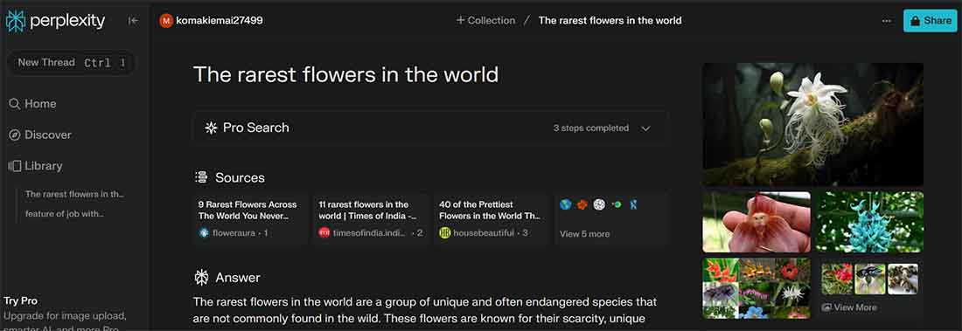Open the turquoise jade vine thumbnail
The height and width of the screenshot is (331, 962).
coord(869,222)
